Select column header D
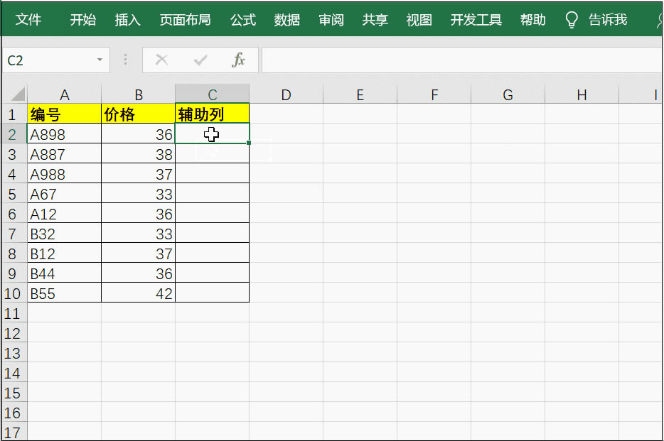664x441 pixels. 286,94
